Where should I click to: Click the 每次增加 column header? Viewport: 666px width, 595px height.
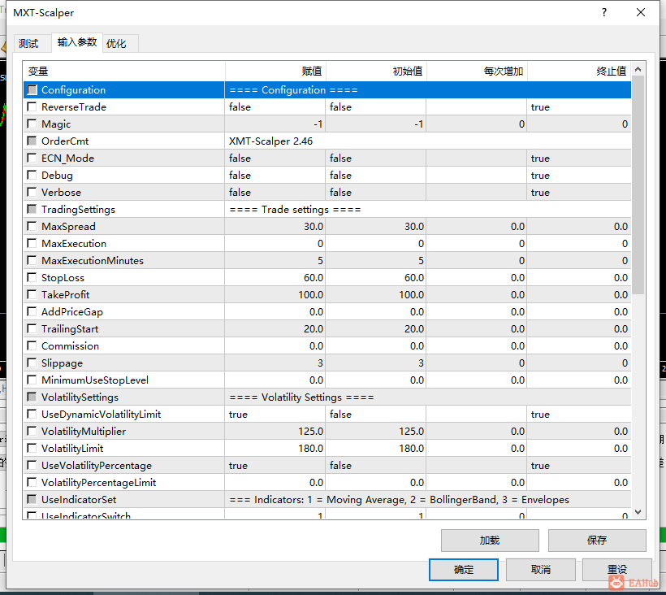[x=477, y=71]
